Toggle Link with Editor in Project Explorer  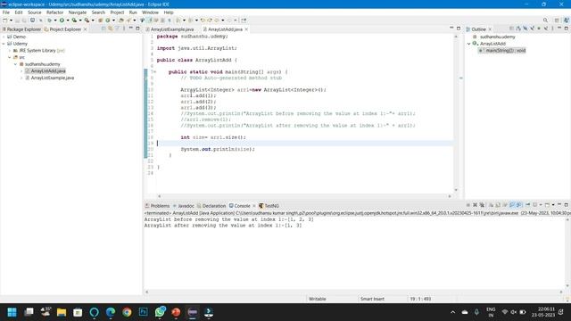[111, 29]
